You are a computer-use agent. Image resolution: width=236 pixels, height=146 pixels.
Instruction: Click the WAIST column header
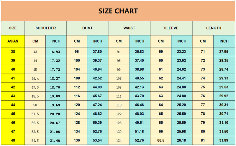129,28
